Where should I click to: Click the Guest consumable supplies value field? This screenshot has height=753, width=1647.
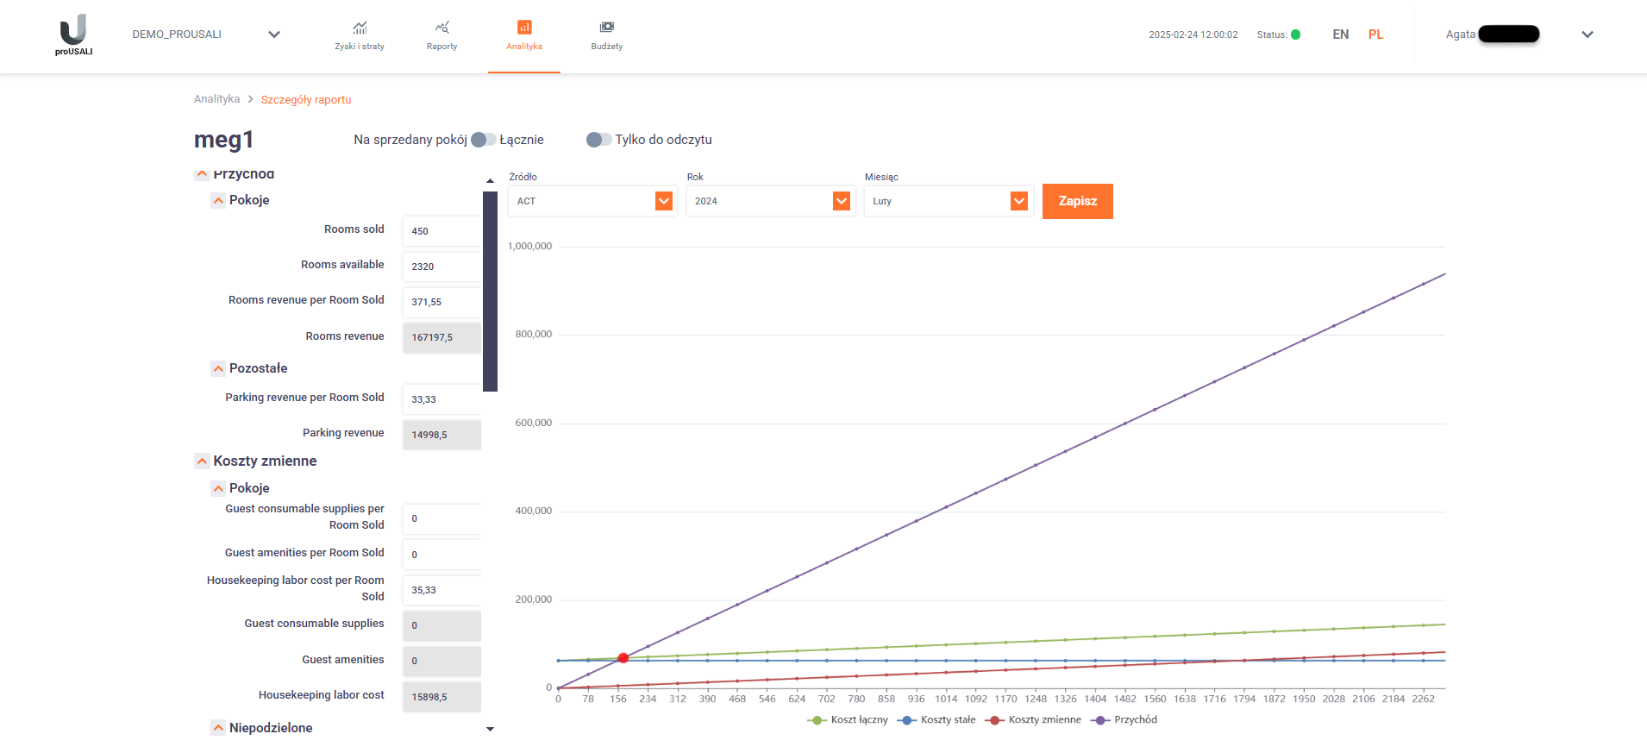441,625
